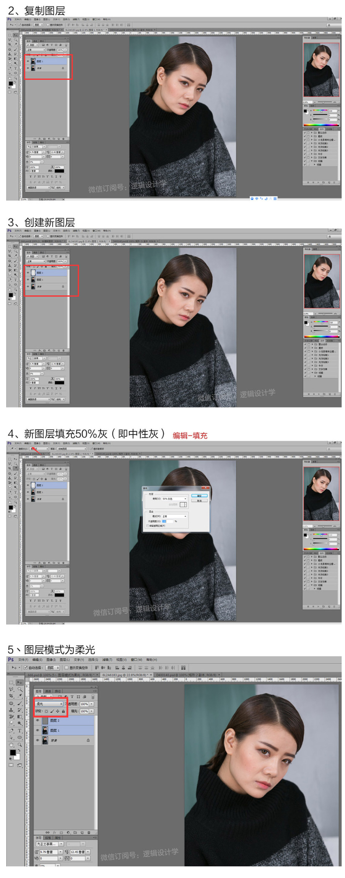Open 柔光 blend mode dropdown in step 5
This screenshot has height=878, width=345.
49,704
